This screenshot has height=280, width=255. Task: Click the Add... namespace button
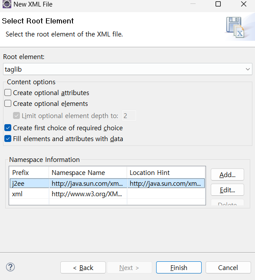(x=227, y=175)
